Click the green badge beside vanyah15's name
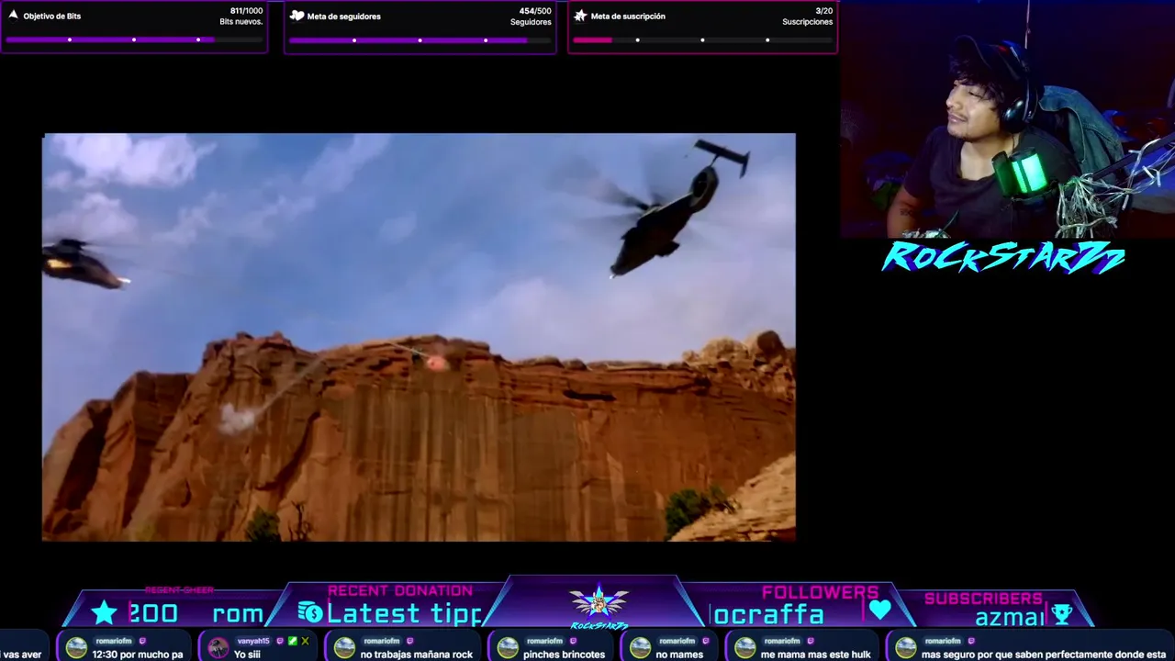Viewport: 1175px width, 661px height. (x=293, y=641)
